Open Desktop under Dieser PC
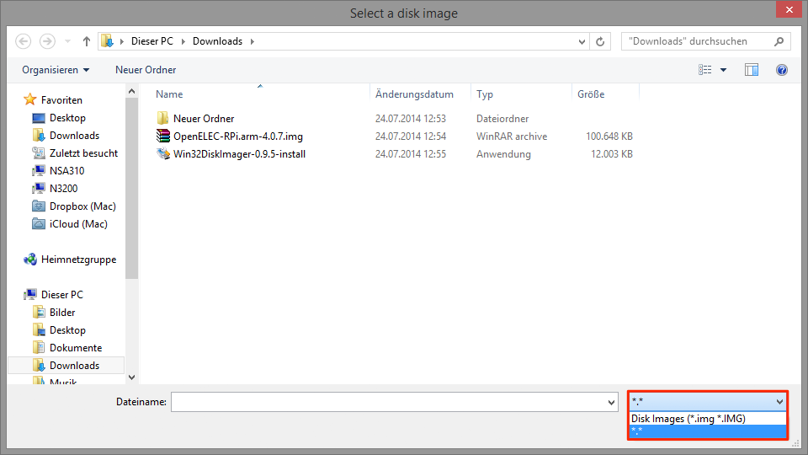The image size is (808, 455). coord(67,329)
